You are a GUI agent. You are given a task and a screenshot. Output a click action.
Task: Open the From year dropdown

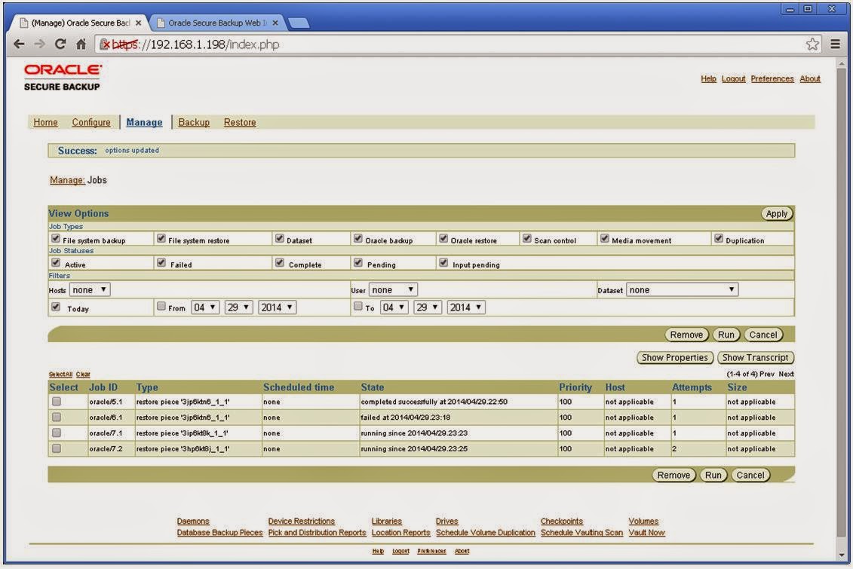coord(278,307)
